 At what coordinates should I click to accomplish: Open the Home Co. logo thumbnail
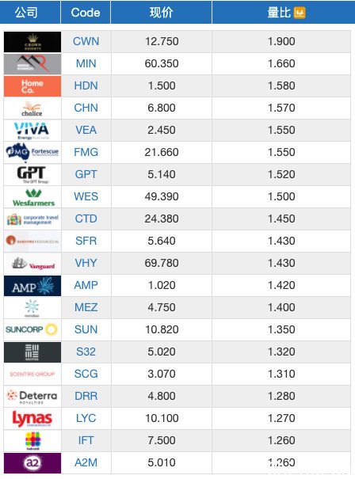click(x=32, y=86)
